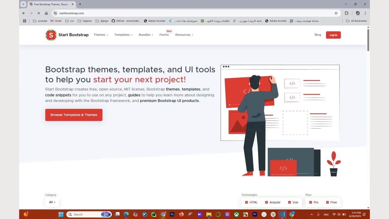
Task: Open the GitHub bookmark
Action: [x=126, y=21]
